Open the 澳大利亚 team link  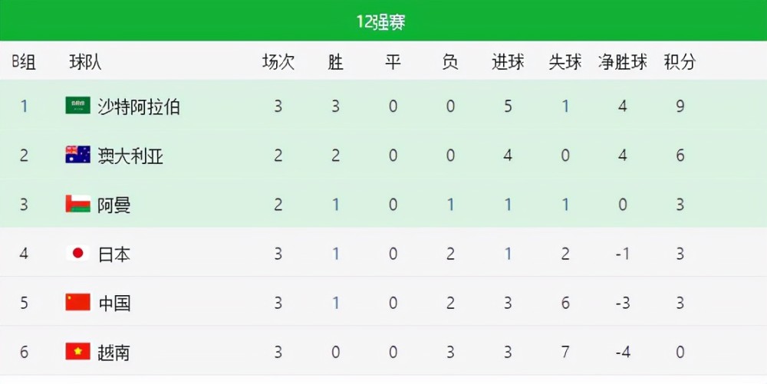130,156
